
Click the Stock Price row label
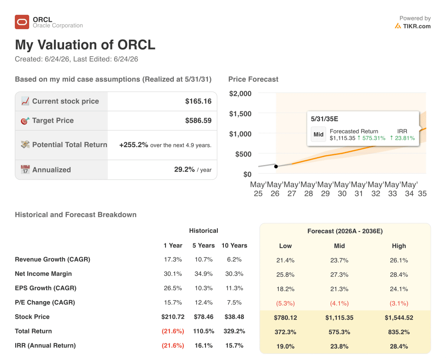click(32, 317)
